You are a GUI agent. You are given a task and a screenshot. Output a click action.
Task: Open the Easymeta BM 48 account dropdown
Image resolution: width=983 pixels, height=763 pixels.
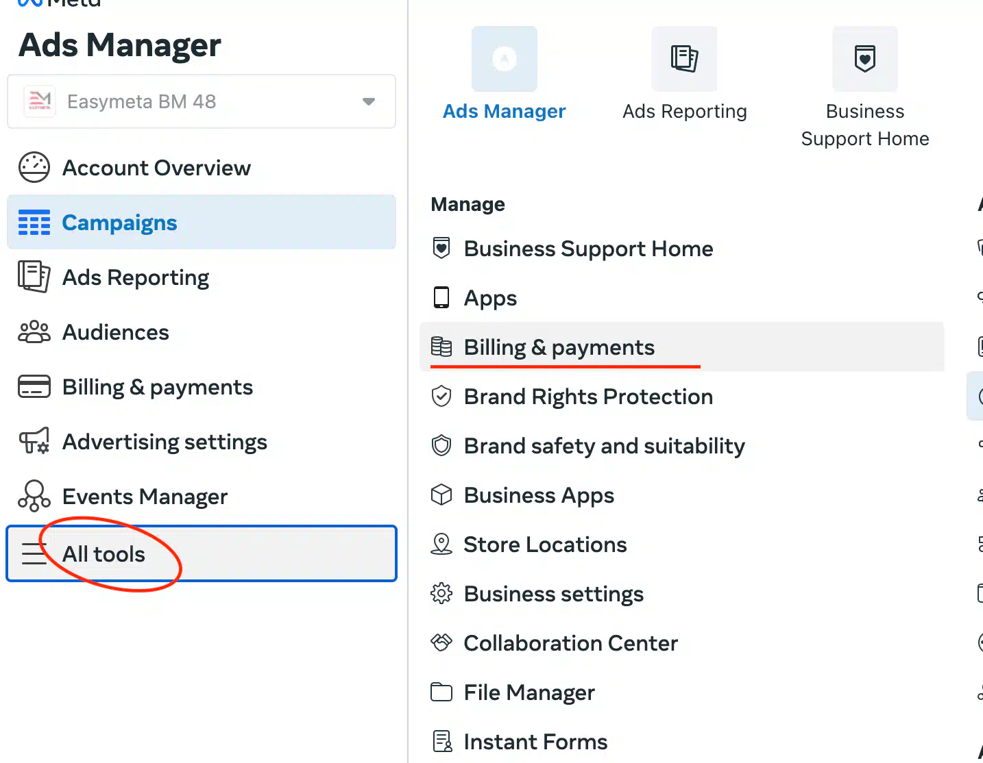pyautogui.click(x=202, y=101)
